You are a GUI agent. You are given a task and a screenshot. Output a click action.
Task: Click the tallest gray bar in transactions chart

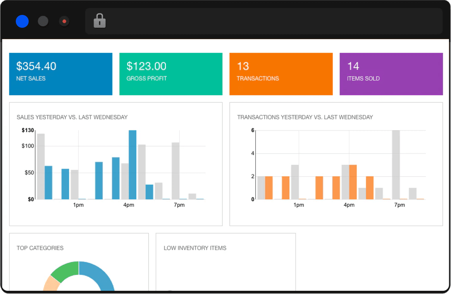coord(396,165)
